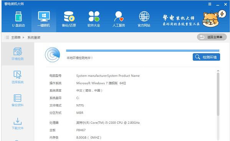Click the radar scan animation icon

tap(53, 55)
